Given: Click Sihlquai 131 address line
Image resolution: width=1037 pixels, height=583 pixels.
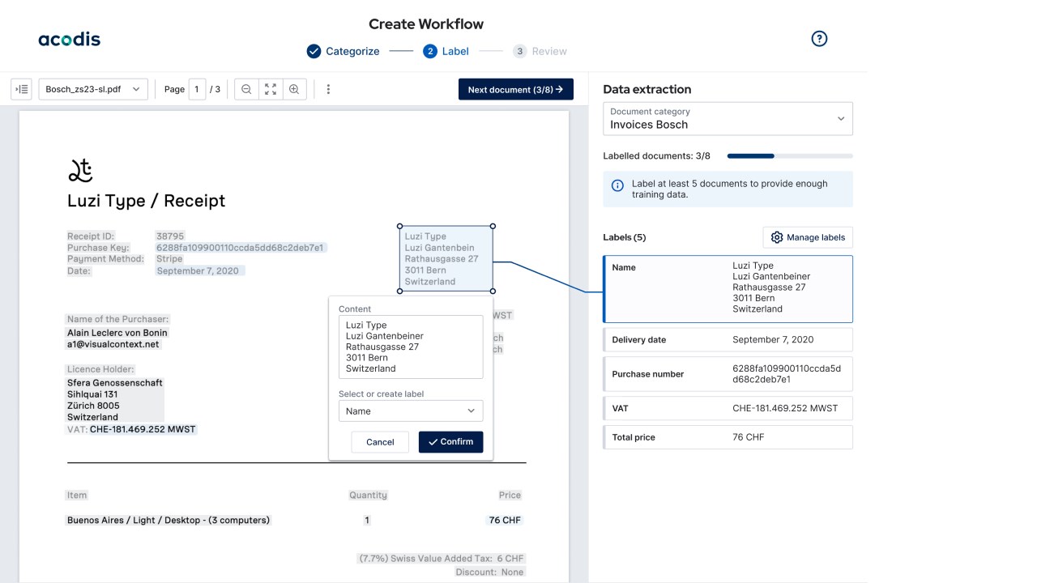Looking at the screenshot, I should point(92,394).
